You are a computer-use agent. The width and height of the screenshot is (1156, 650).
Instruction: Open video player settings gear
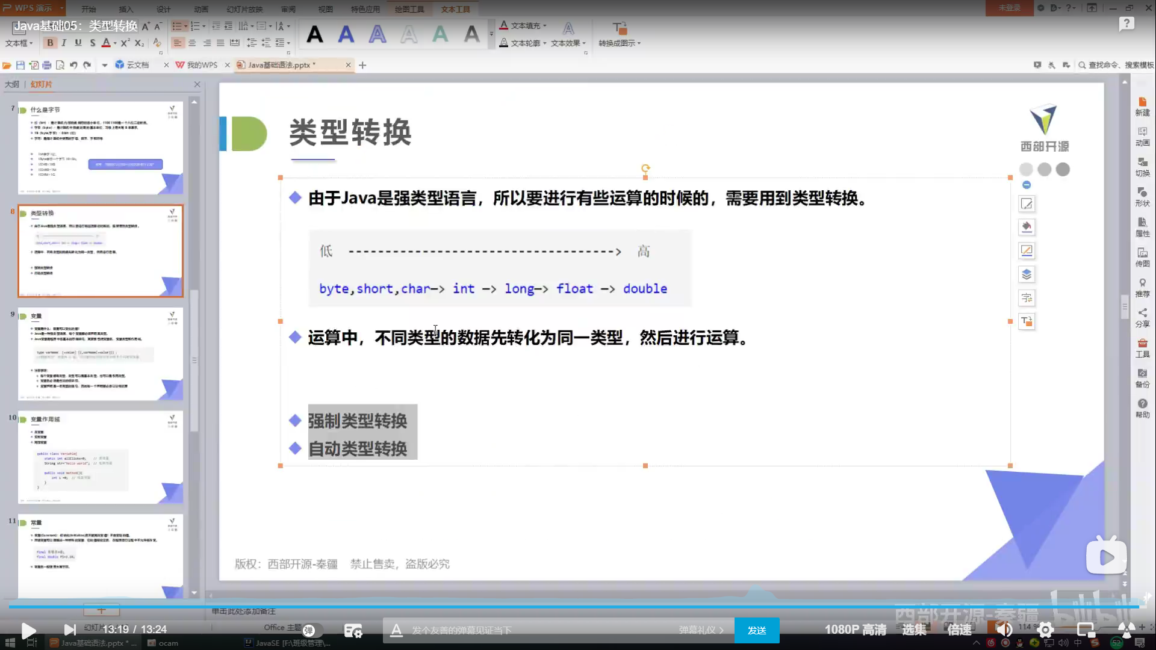(1045, 630)
